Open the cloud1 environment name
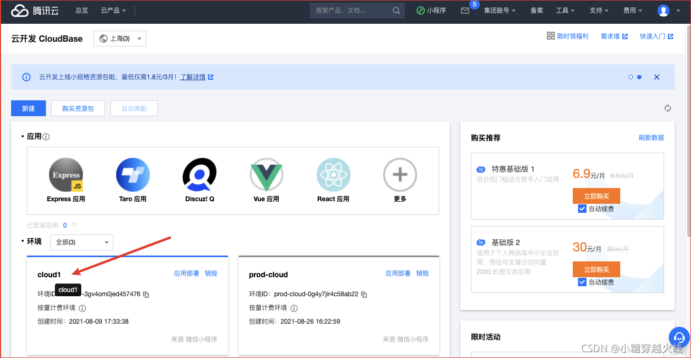The width and height of the screenshot is (691, 358). [x=49, y=275]
